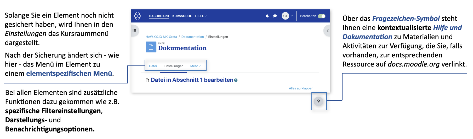Click the help icon beside section heading
473x139 pixels.
236,80
